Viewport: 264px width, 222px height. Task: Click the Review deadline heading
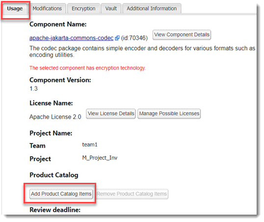pyautogui.click(x=55, y=210)
